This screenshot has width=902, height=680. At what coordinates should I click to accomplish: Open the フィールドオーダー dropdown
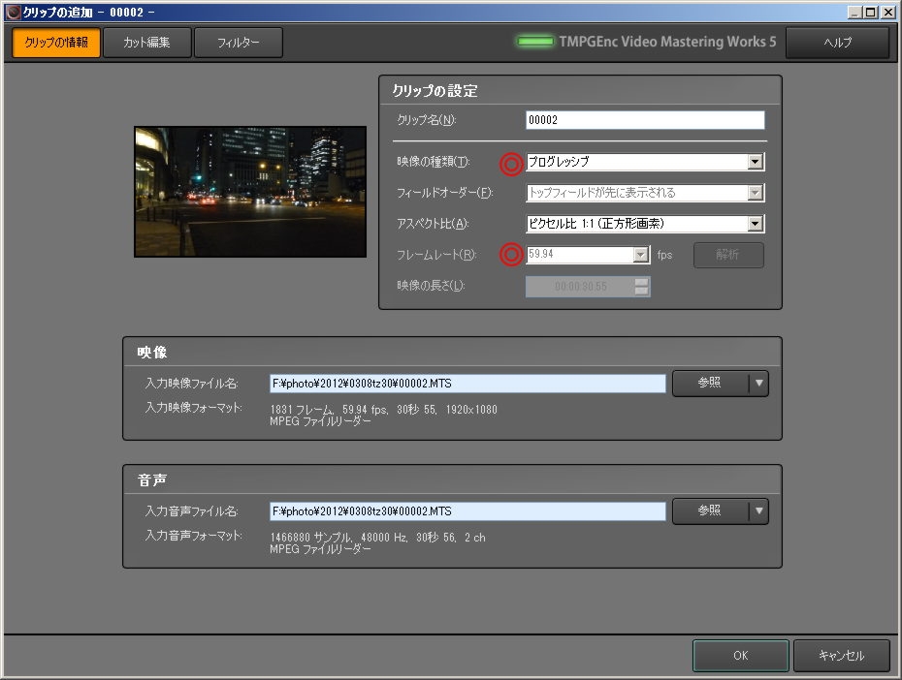[755, 193]
